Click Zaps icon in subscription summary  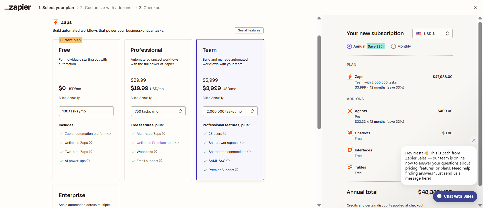point(350,77)
